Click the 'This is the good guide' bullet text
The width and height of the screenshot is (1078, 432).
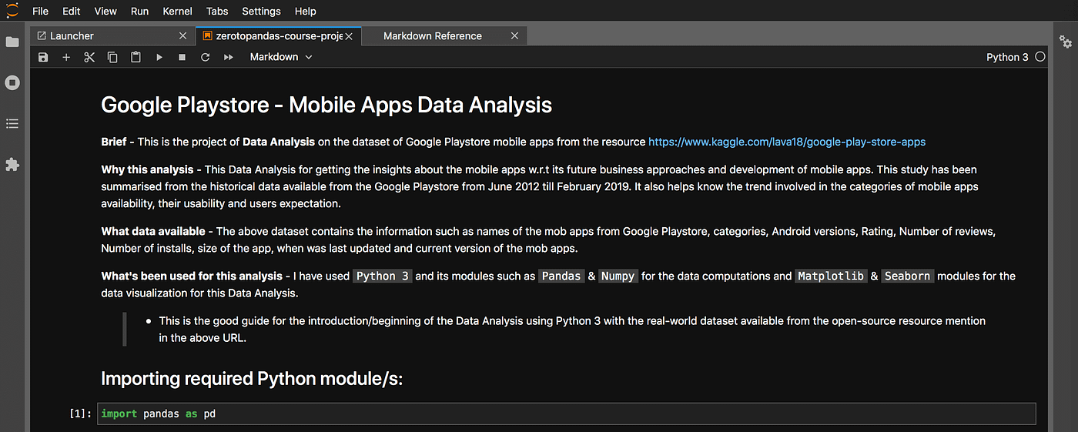(x=572, y=329)
